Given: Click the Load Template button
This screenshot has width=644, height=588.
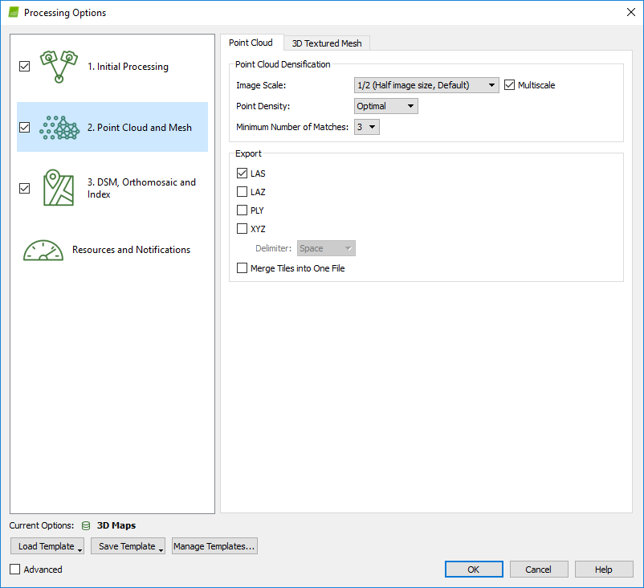Looking at the screenshot, I should click(x=47, y=546).
